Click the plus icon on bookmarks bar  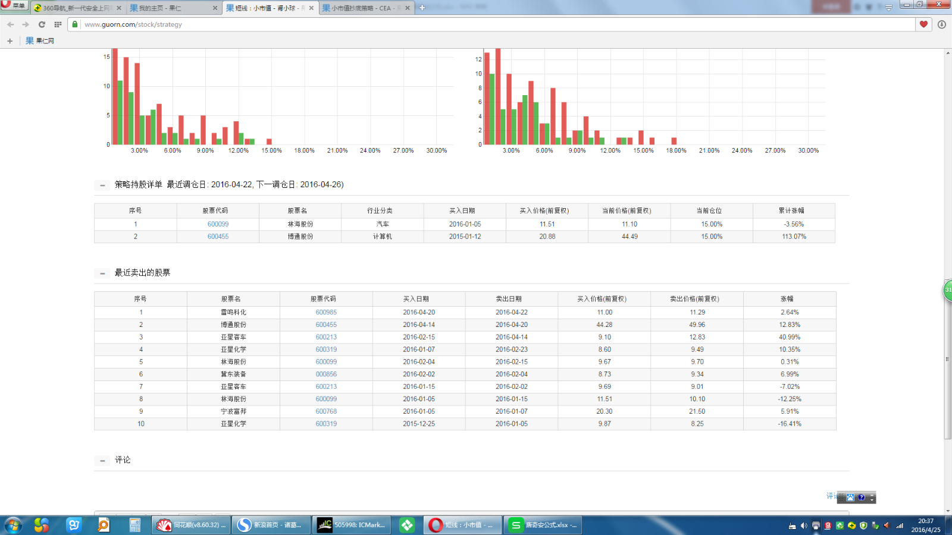[x=10, y=41]
